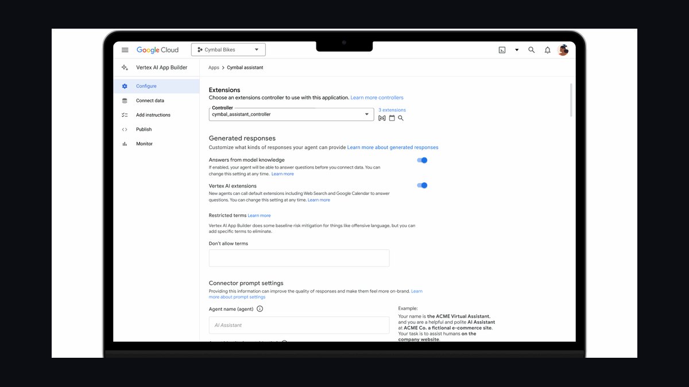Click Cymbal assistant breadcrumb text
Viewport: 689px width, 387px height.
(x=245, y=68)
